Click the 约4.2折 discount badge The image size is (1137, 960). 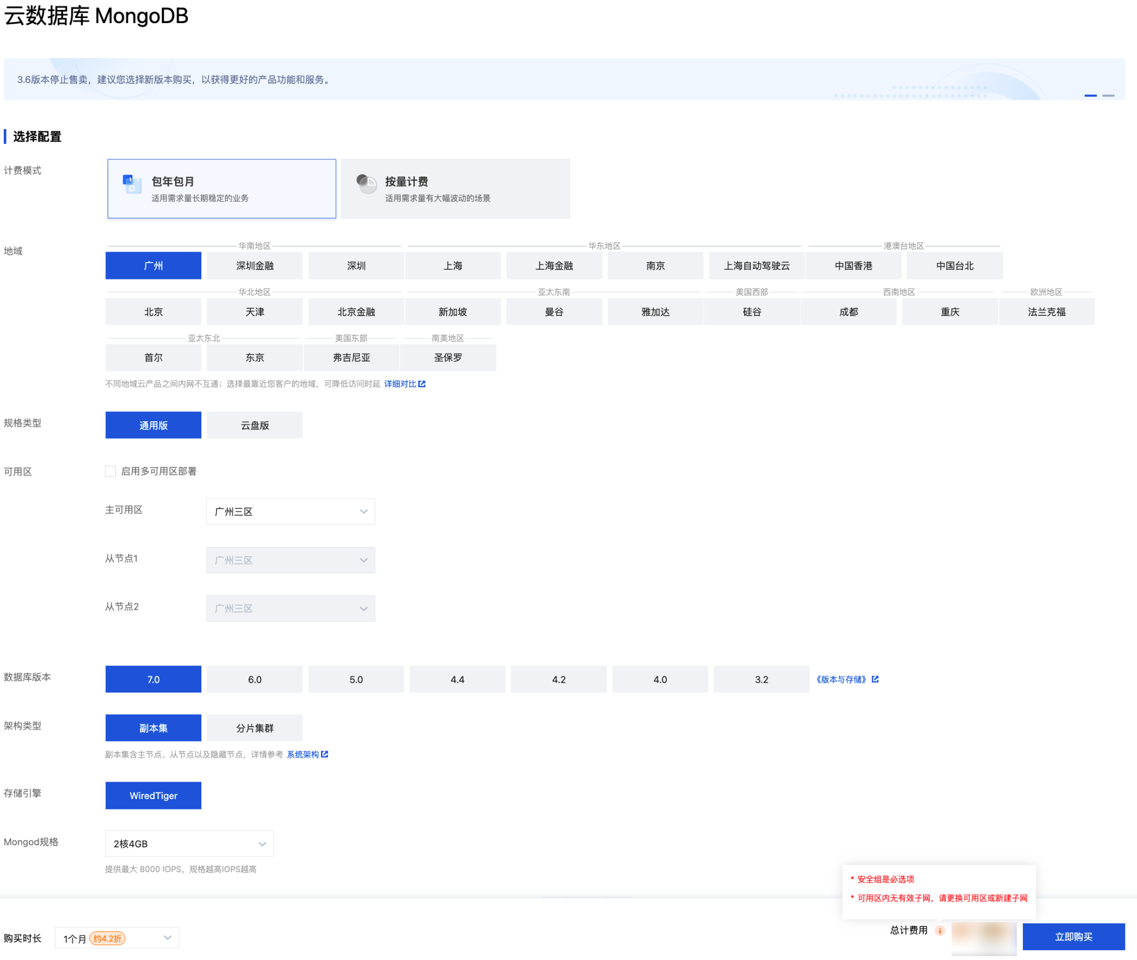point(108,939)
